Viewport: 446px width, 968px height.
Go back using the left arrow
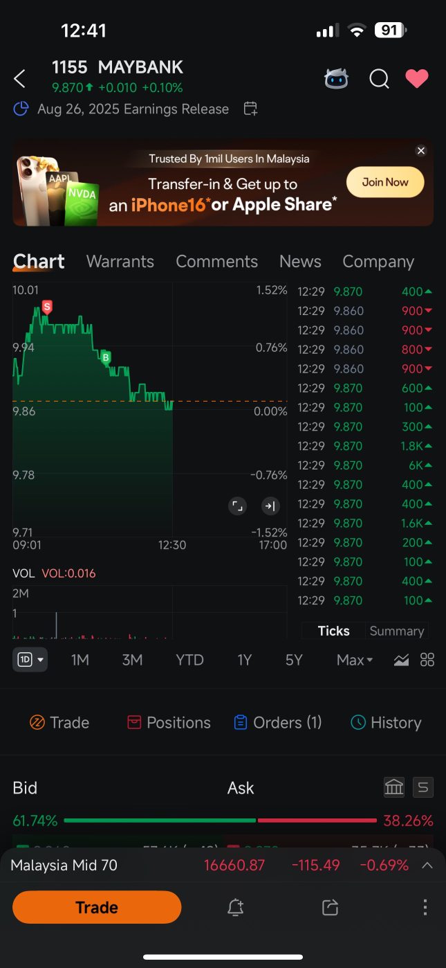pyautogui.click(x=19, y=79)
